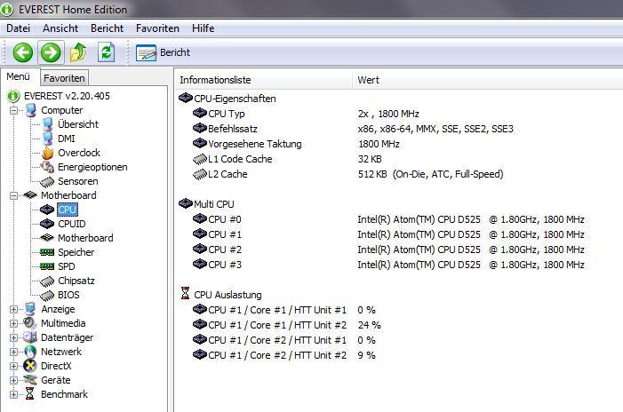The image size is (623, 412).
Task: Click the '512 KB (On-Die, ATC, Full-Speed)' value
Action: [431, 174]
